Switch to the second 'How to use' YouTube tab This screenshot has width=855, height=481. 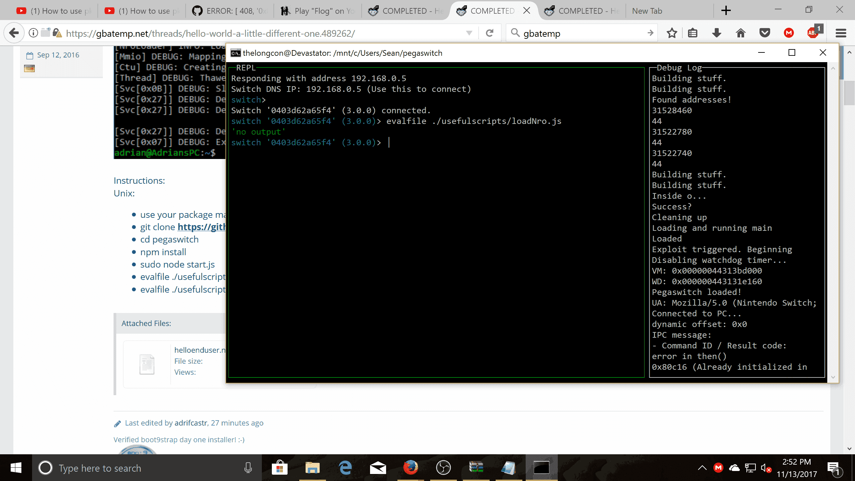pyautogui.click(x=142, y=11)
